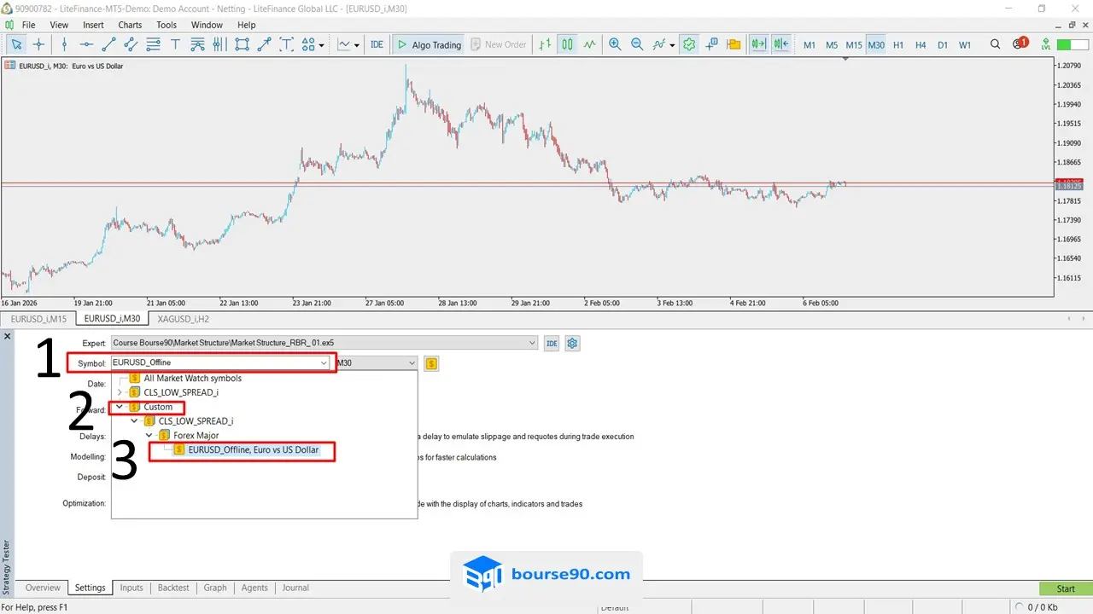Image resolution: width=1093 pixels, height=614 pixels.
Task: Switch timeframe to M1
Action: [x=810, y=45]
